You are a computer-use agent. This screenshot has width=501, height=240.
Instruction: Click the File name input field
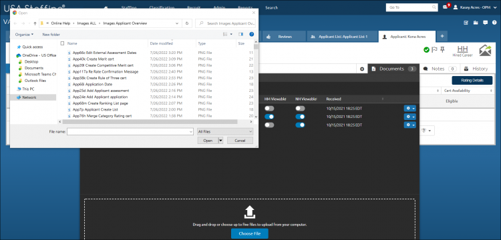pyautogui.click(x=130, y=131)
